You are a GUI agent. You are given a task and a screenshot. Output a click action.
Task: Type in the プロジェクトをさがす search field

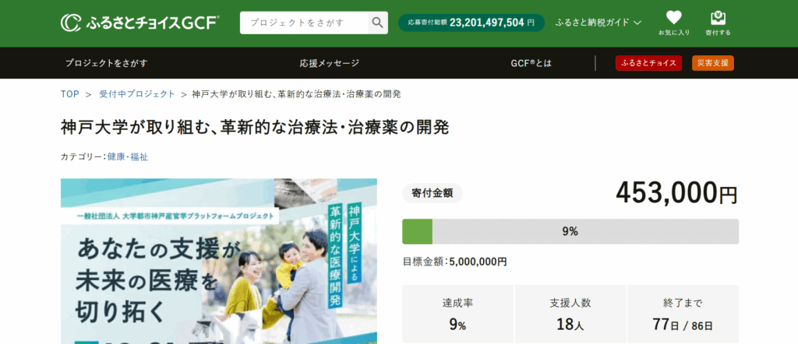304,23
